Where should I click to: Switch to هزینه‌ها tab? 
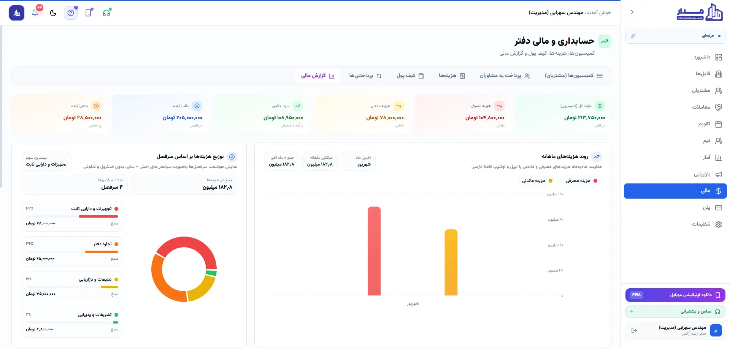tap(452, 76)
